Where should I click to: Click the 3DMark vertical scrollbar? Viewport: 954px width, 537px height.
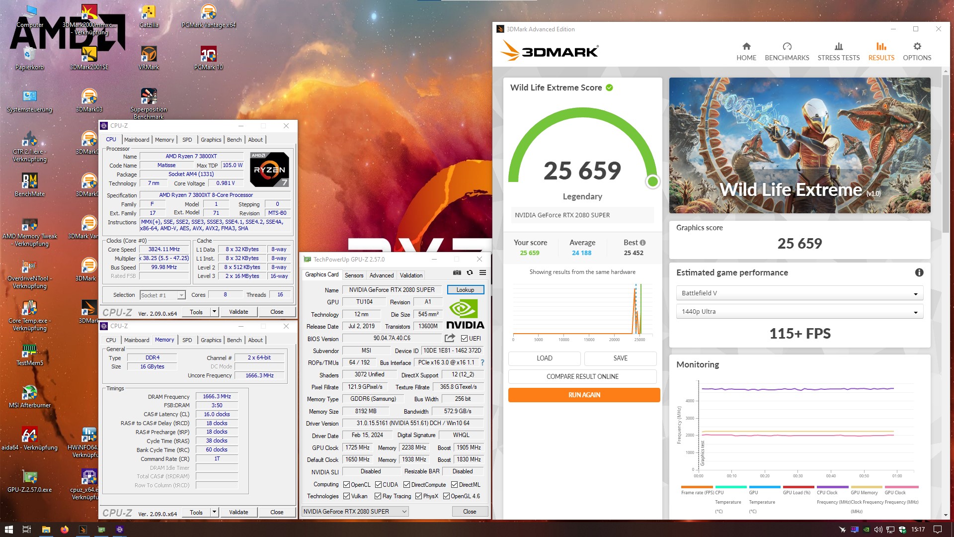[x=946, y=154]
